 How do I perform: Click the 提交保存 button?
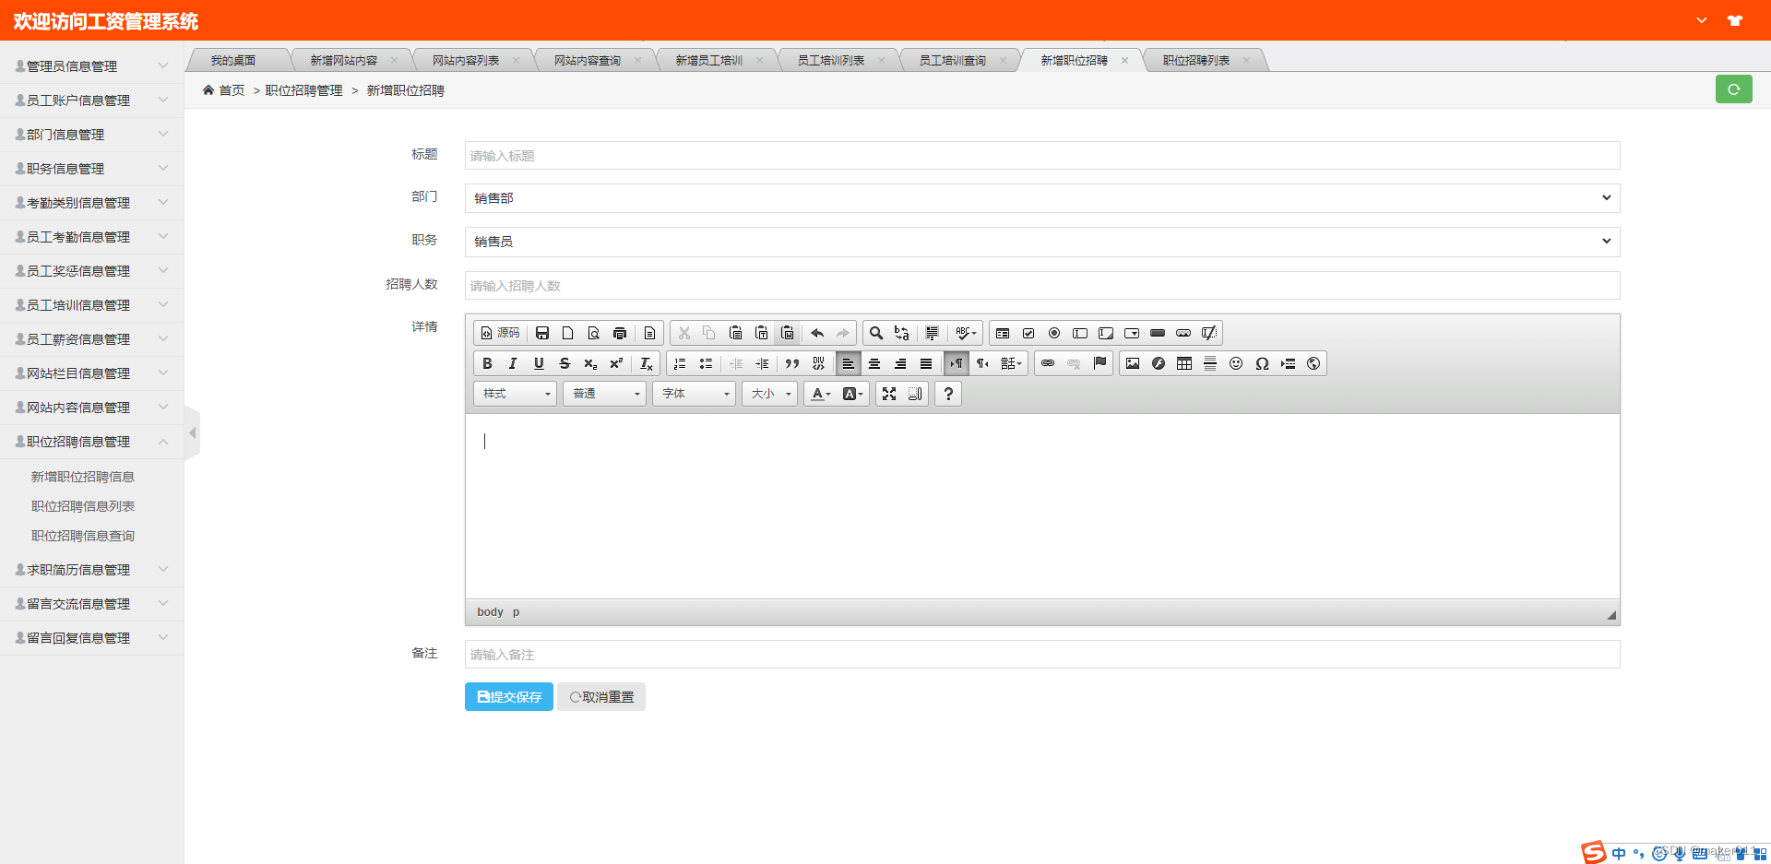[x=509, y=697]
